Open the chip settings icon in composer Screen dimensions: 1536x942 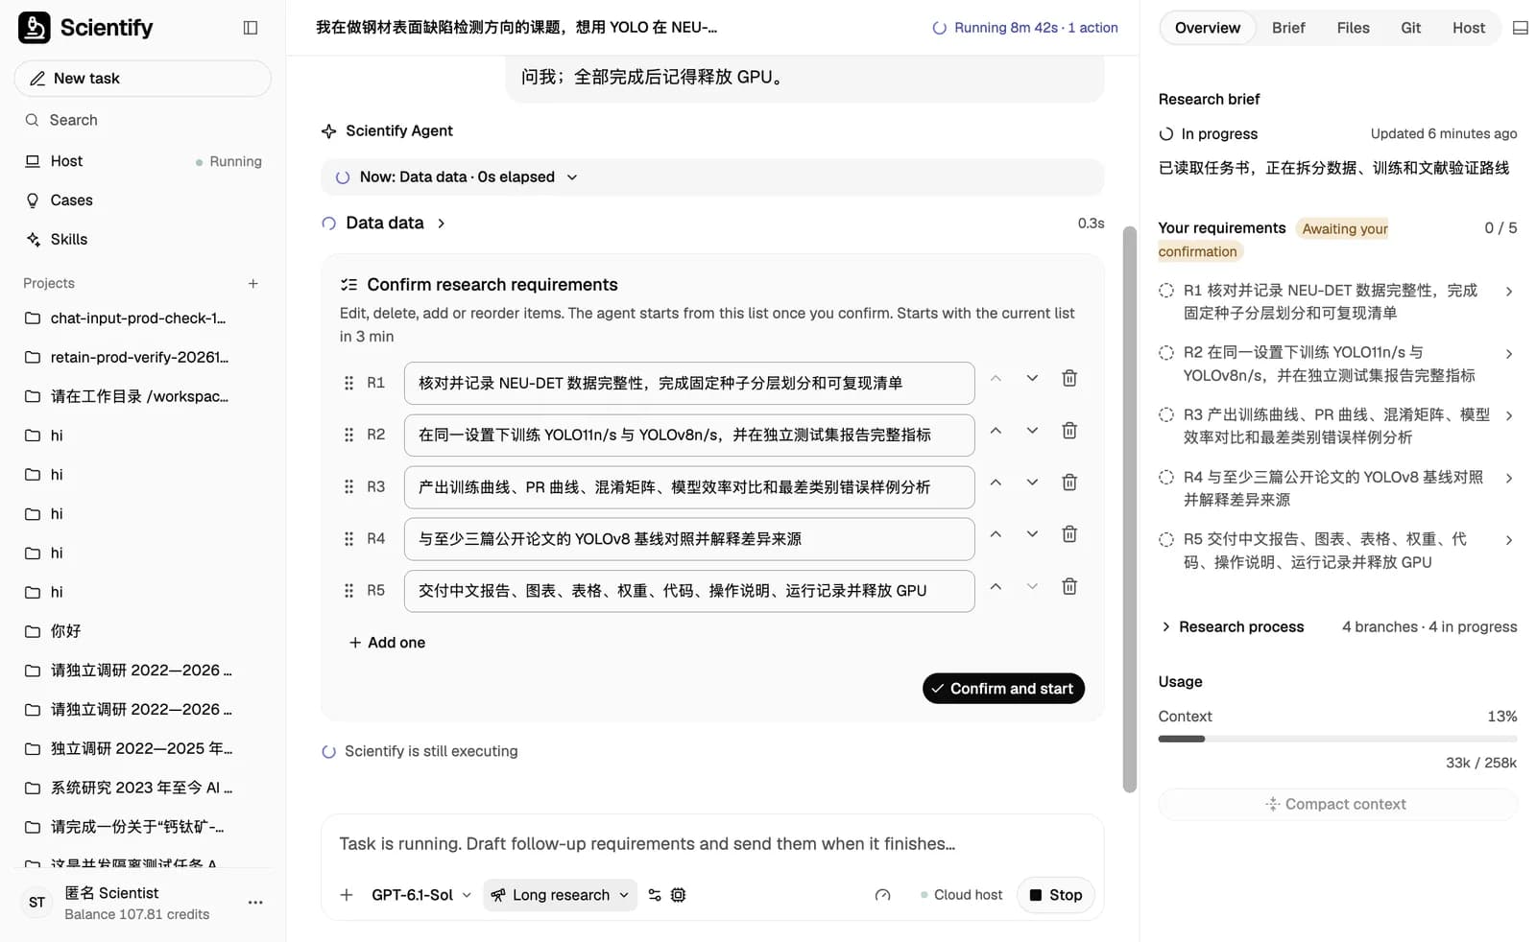tap(679, 895)
